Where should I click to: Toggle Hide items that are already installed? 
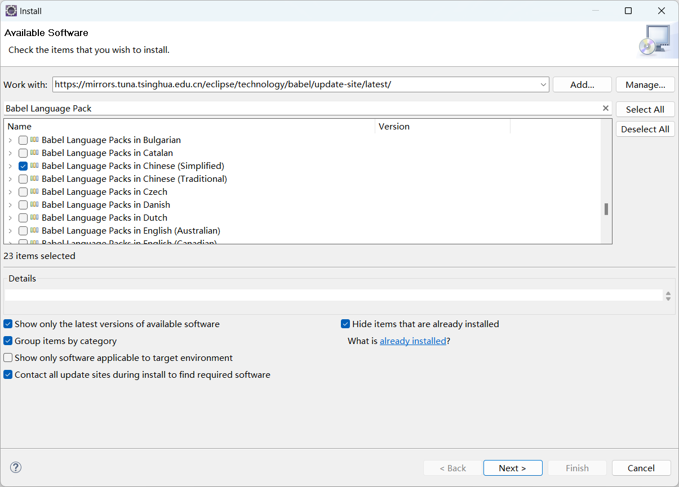coord(345,324)
